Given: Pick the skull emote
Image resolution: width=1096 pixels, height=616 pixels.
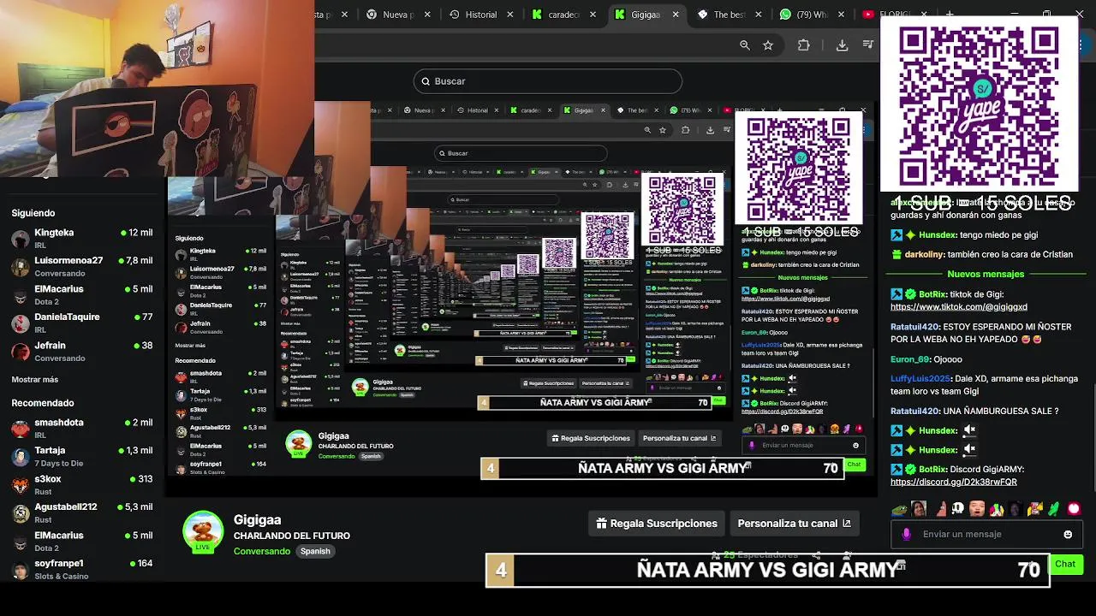Looking at the screenshot, I should [x=958, y=509].
